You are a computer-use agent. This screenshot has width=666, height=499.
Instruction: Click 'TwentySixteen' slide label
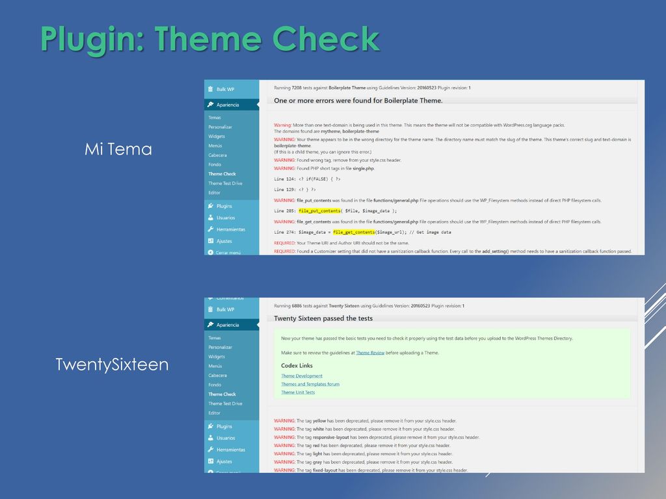click(x=112, y=365)
